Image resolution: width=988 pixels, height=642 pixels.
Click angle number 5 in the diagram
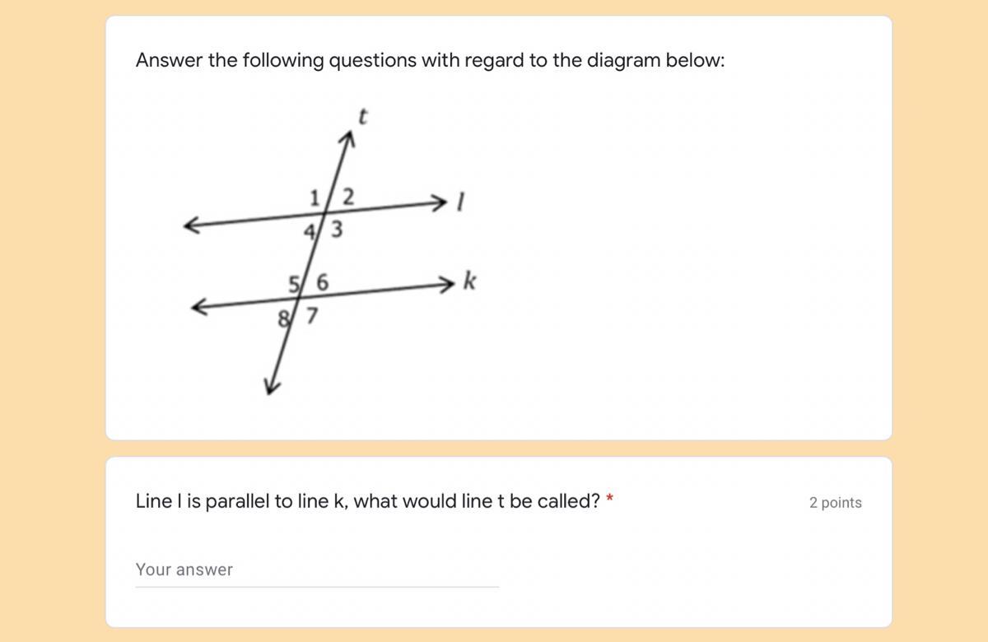pos(293,282)
